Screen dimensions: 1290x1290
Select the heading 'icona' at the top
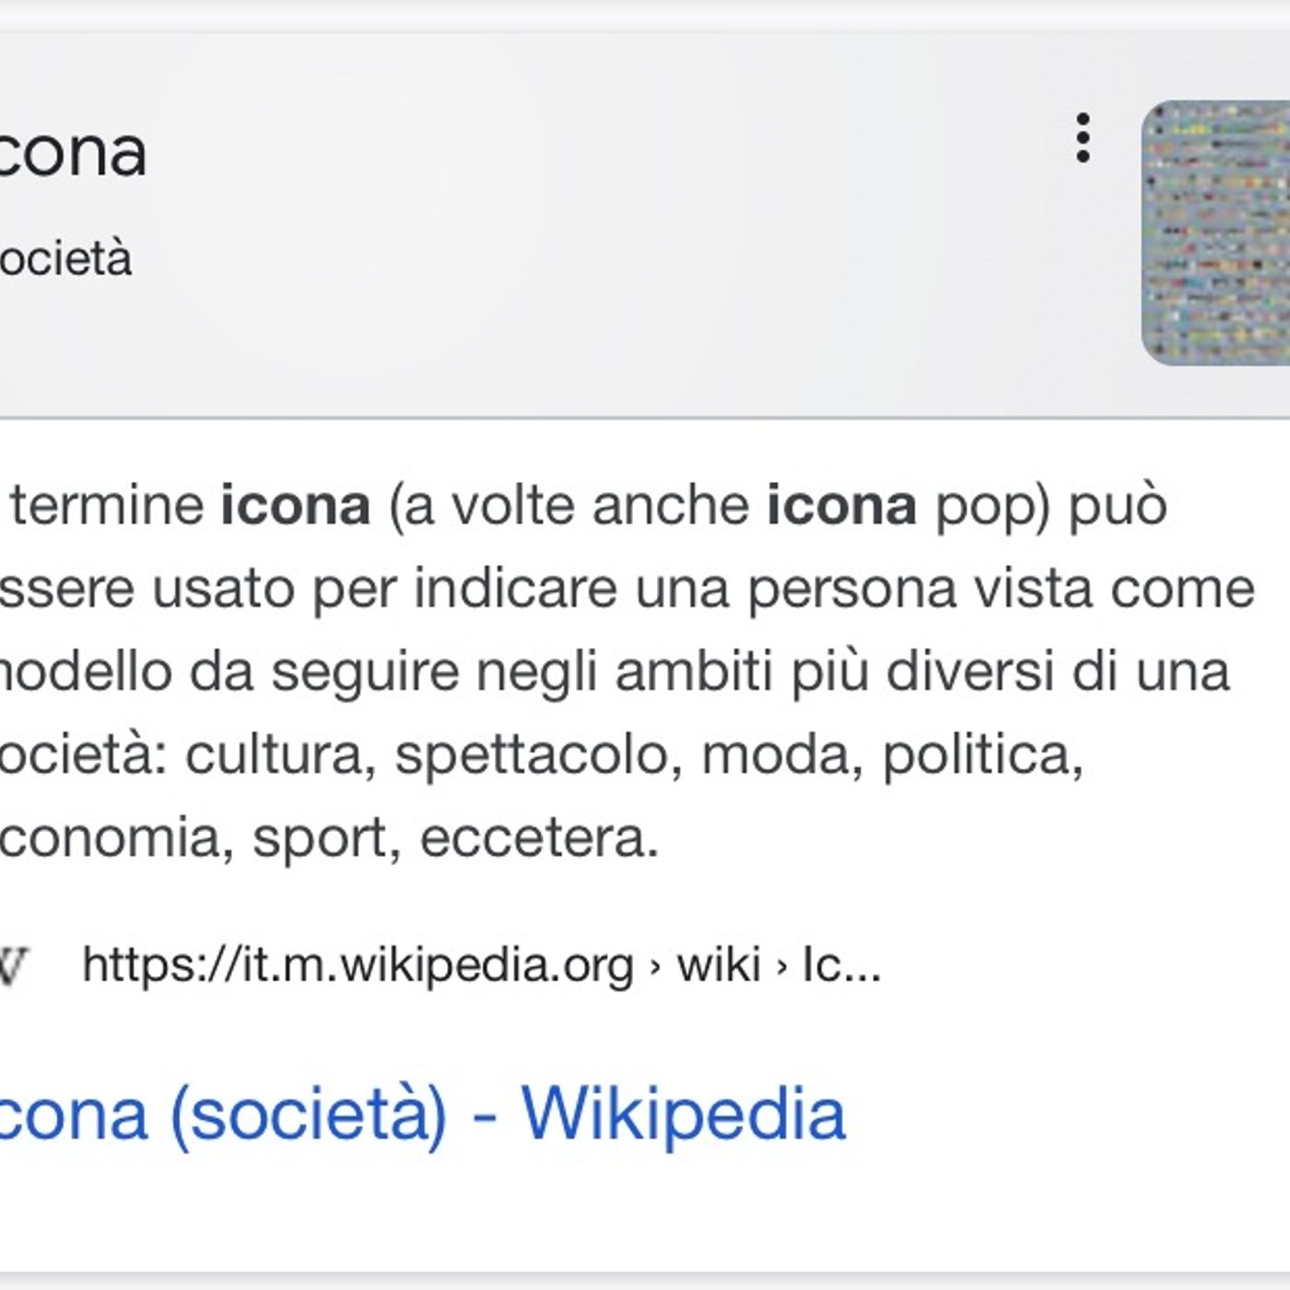point(74,152)
